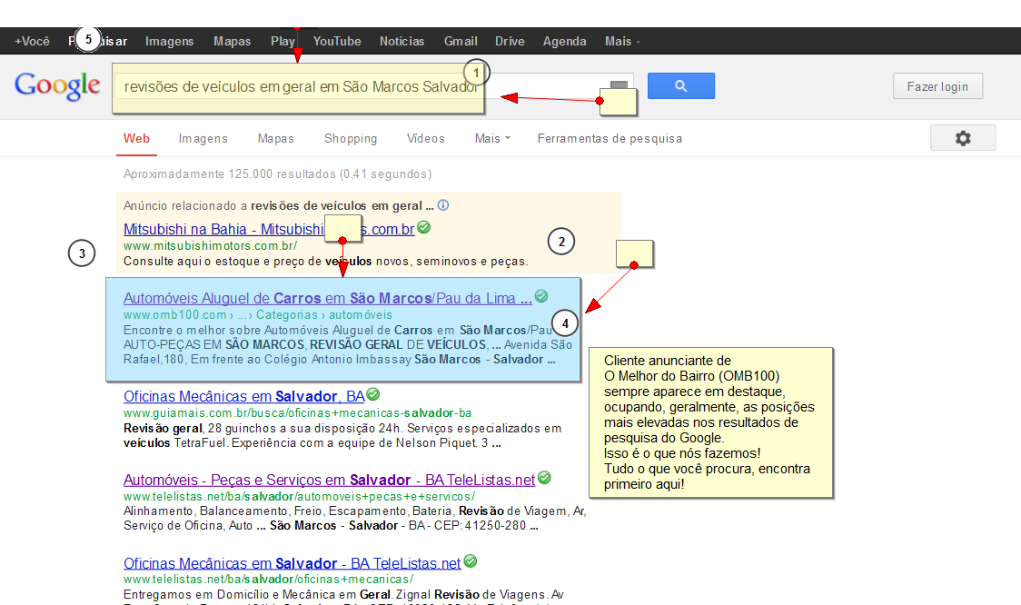Click telelistas.net oficinas+mecanicas URL
Screen dimensions: 1021x605
[268, 580]
